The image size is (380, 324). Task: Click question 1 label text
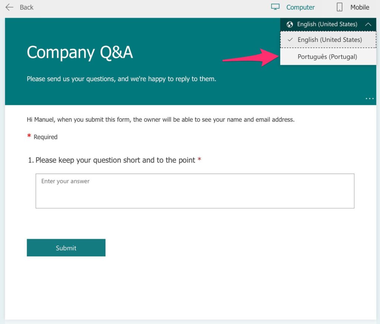click(x=114, y=160)
